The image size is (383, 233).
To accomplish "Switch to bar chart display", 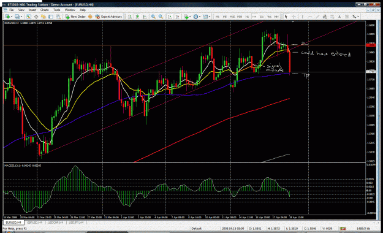I will point(130,17).
